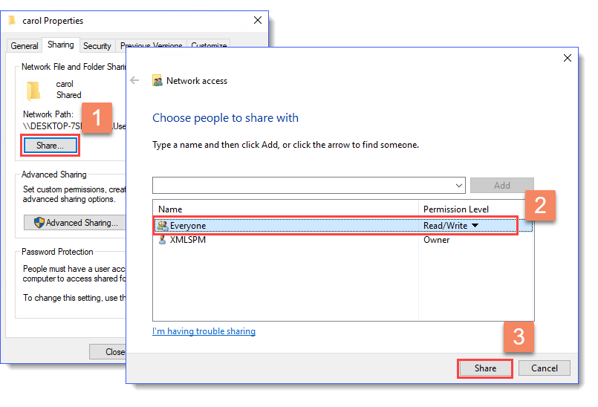Close the carol Properties window with X
The width and height of the screenshot is (598, 407).
point(258,21)
